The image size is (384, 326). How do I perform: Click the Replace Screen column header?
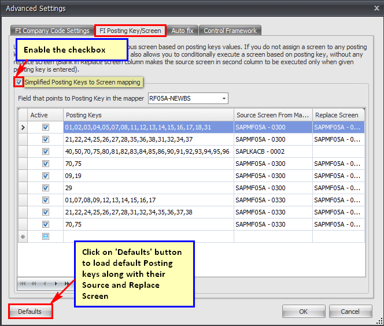(338, 115)
